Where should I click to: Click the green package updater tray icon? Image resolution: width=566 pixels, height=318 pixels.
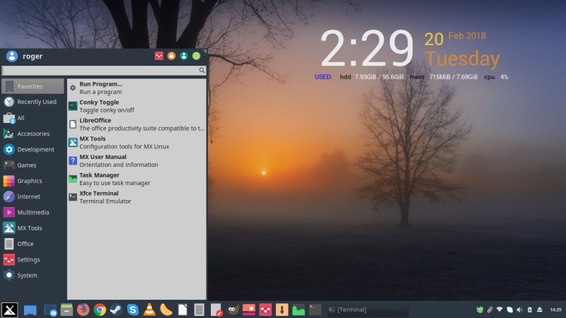coord(480,310)
